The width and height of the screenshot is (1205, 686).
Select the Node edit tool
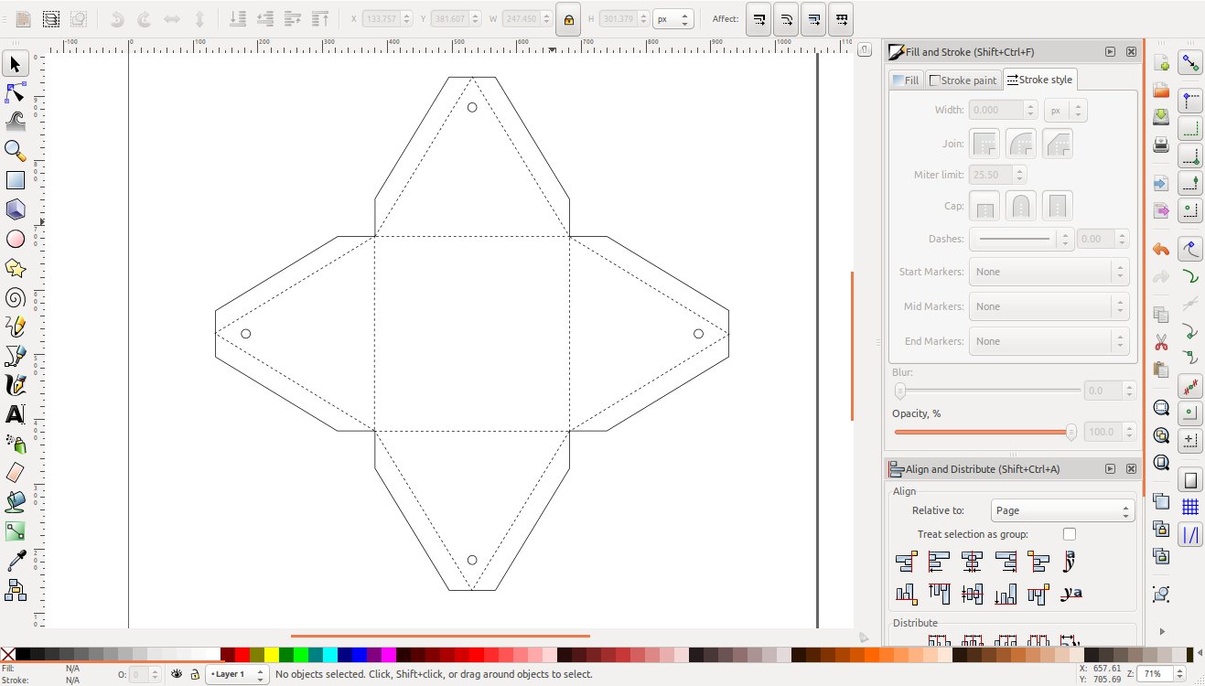click(x=16, y=92)
